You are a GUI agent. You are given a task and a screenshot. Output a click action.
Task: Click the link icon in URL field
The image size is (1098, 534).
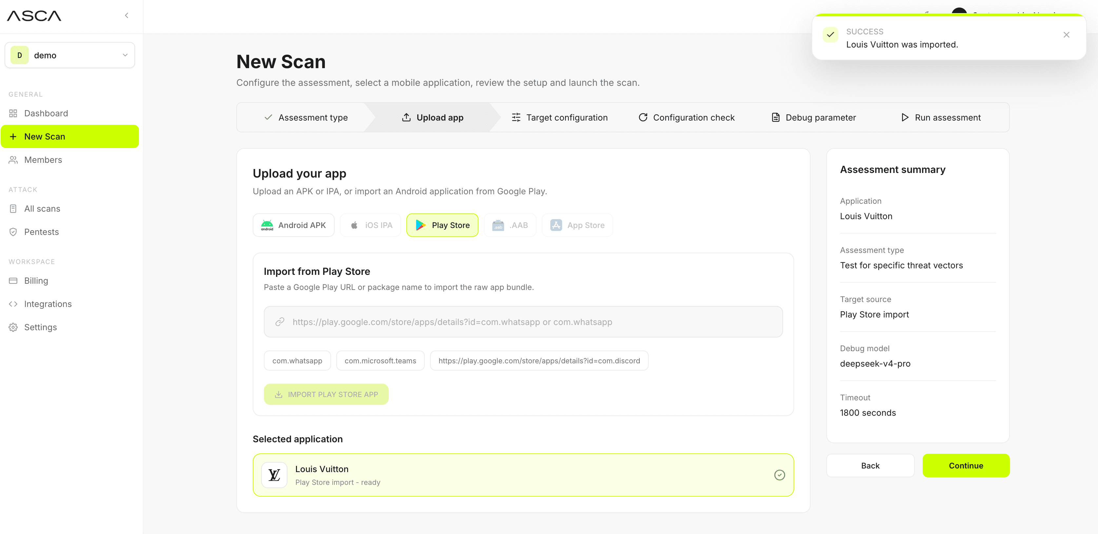point(280,322)
